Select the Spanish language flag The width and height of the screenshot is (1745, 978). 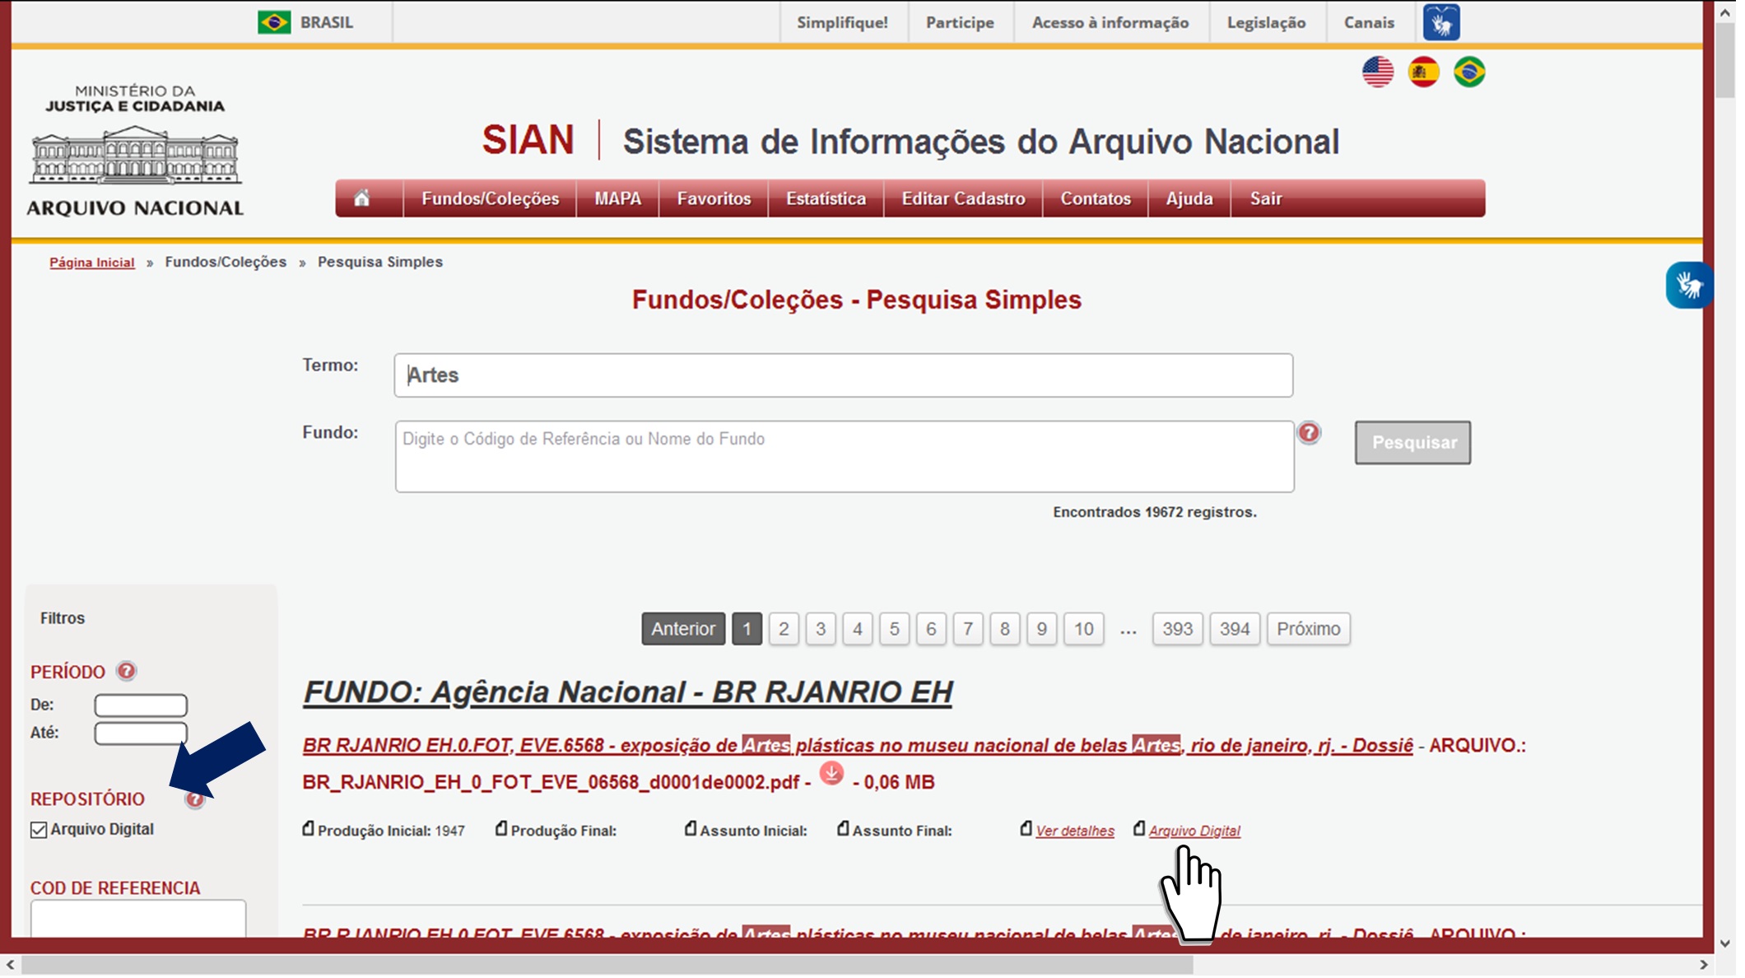(1425, 72)
